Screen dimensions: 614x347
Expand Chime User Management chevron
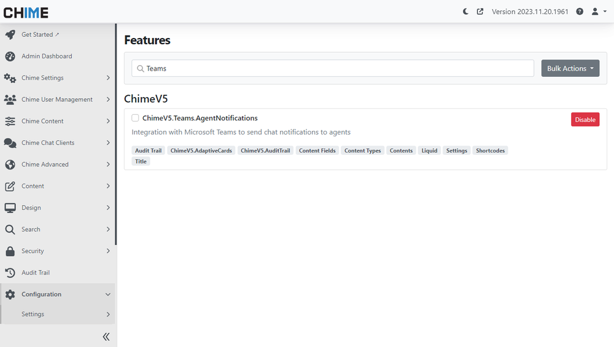[x=108, y=99]
